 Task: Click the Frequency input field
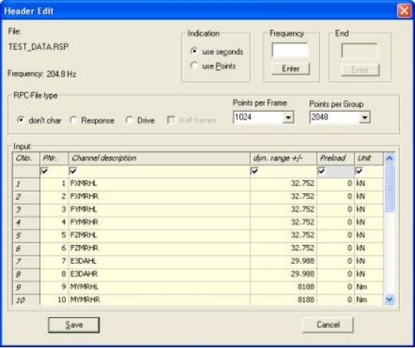(x=290, y=50)
